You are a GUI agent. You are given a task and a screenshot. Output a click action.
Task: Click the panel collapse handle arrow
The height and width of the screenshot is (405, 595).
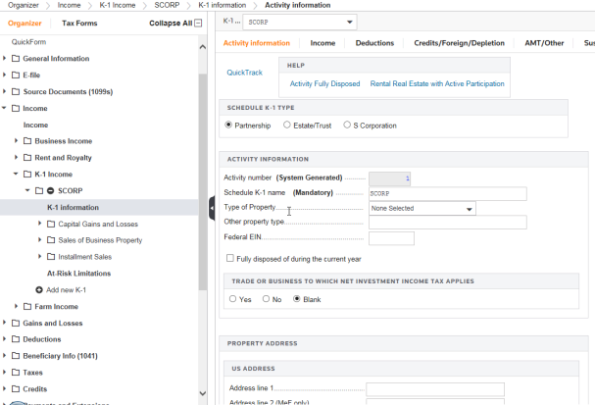pyautogui.click(x=211, y=208)
